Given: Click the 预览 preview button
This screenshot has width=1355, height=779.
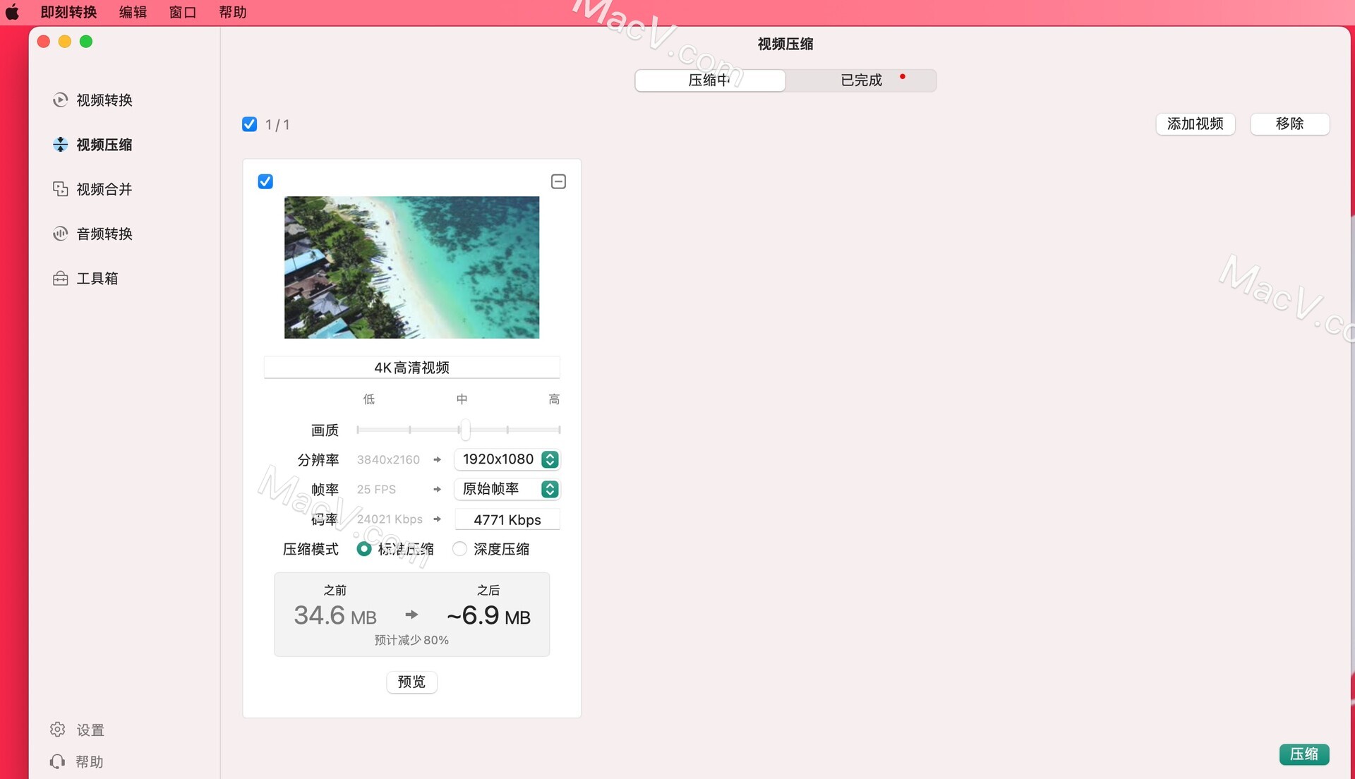Looking at the screenshot, I should click(411, 682).
